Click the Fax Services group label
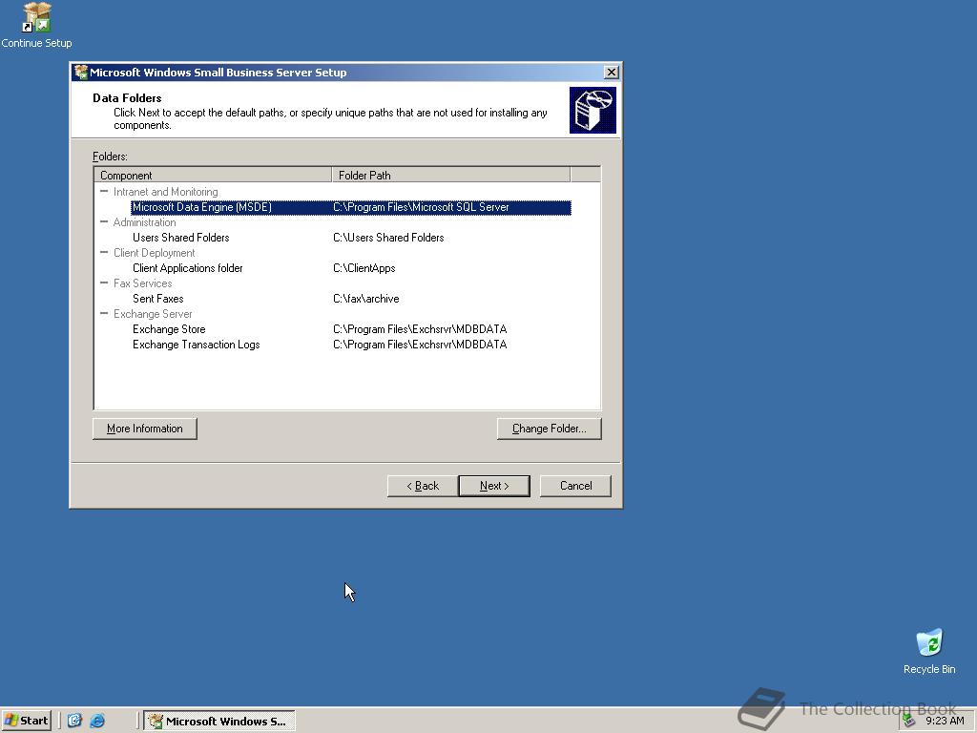977x733 pixels. click(143, 283)
